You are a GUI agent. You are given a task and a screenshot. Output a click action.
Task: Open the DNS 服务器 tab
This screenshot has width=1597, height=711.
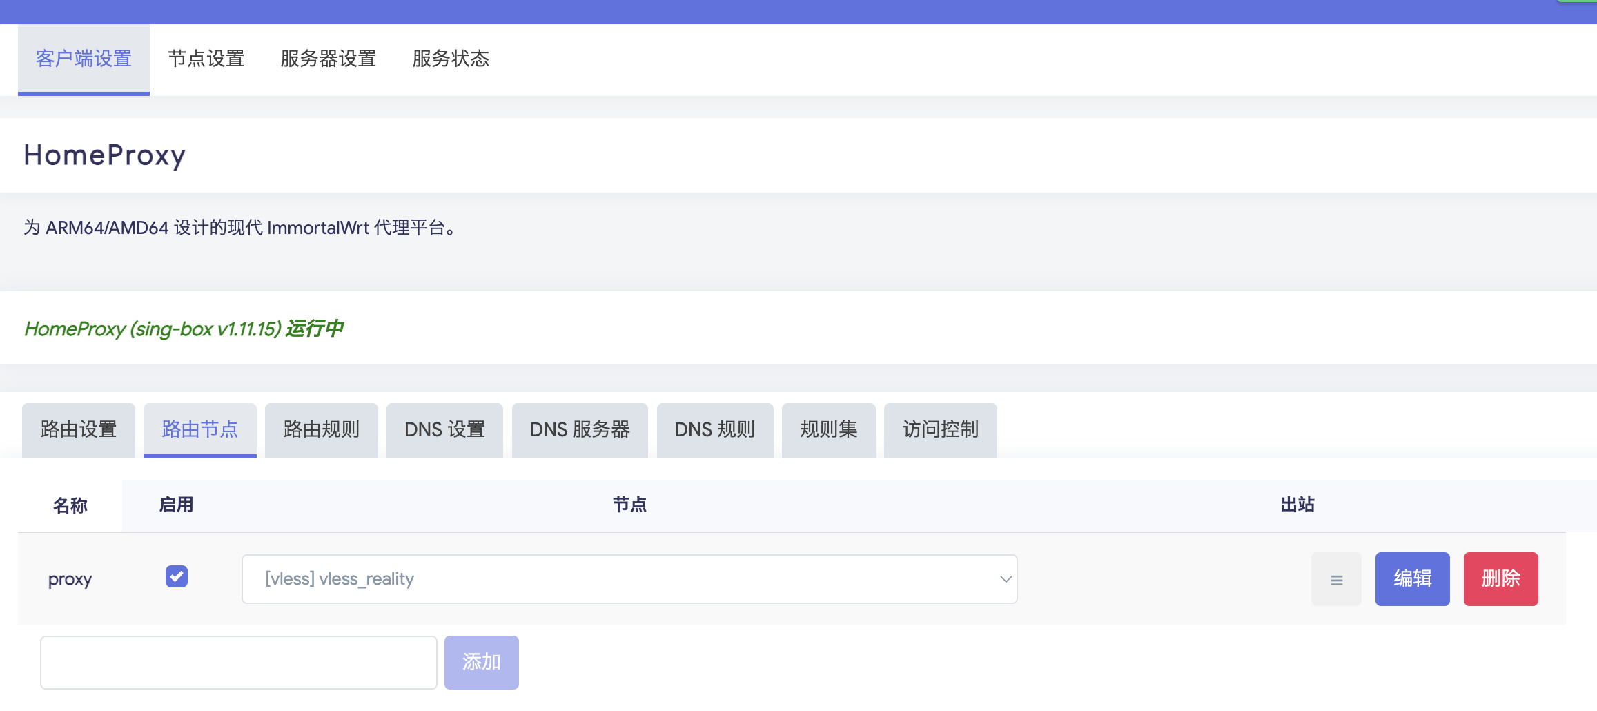coord(580,430)
